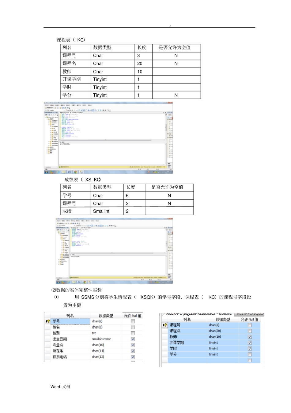The height and width of the screenshot is (413, 291).
Task: Select the 出生日期 column name cell
Action: (70, 339)
